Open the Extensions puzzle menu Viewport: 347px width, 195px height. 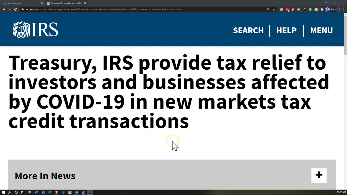pyautogui.click(x=322, y=9)
